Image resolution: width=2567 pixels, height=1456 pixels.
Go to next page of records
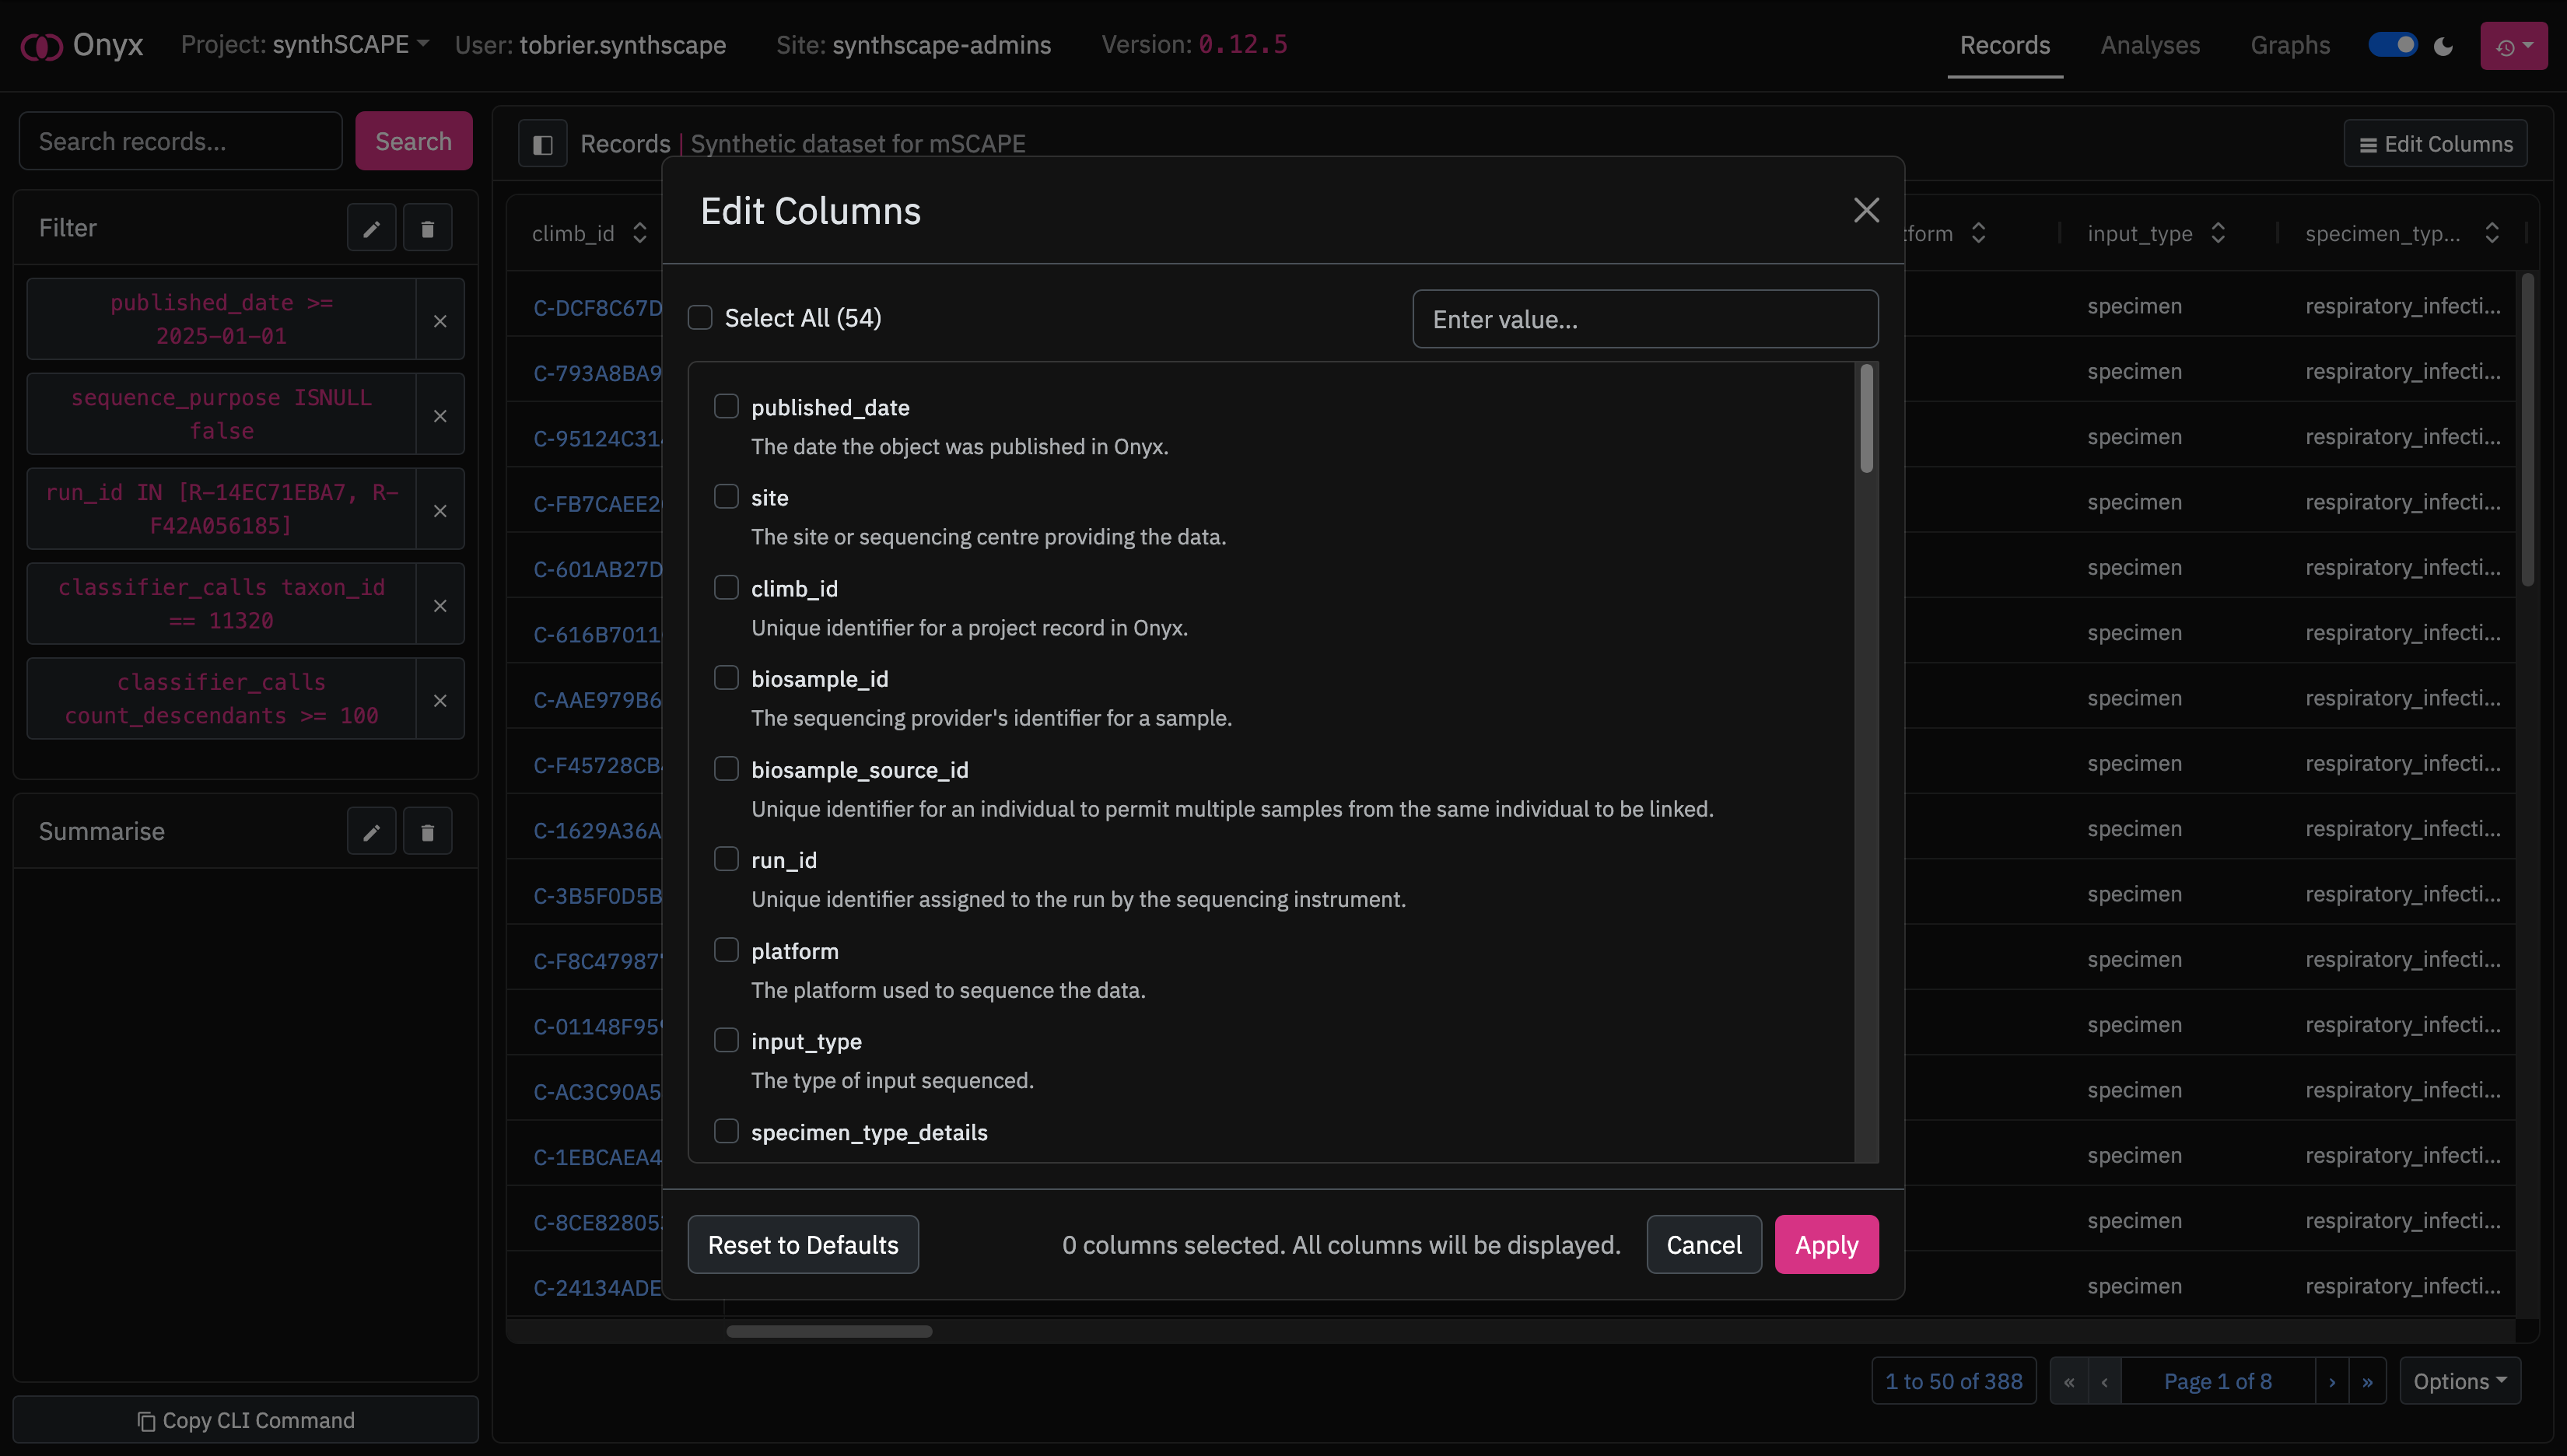[x=2332, y=1381]
